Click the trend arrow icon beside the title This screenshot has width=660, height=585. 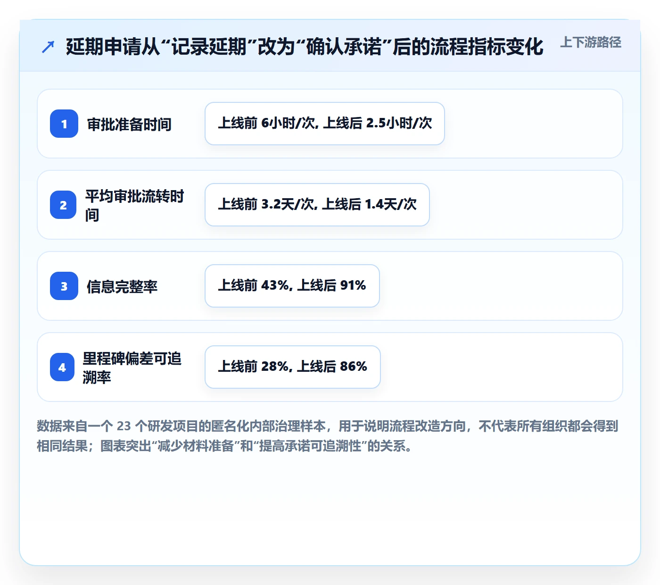tap(48, 47)
